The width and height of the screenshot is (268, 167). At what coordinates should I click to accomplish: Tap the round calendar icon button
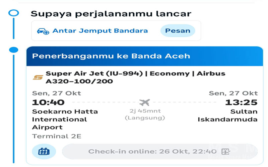44,152
